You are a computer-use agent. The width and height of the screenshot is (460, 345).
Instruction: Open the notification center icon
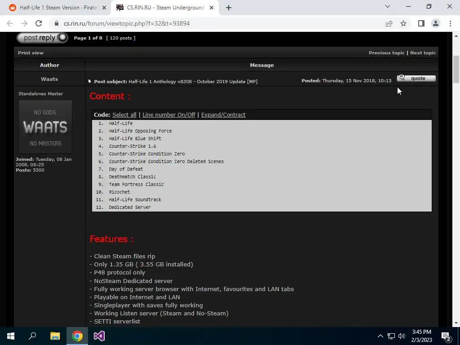pyautogui.click(x=446, y=336)
